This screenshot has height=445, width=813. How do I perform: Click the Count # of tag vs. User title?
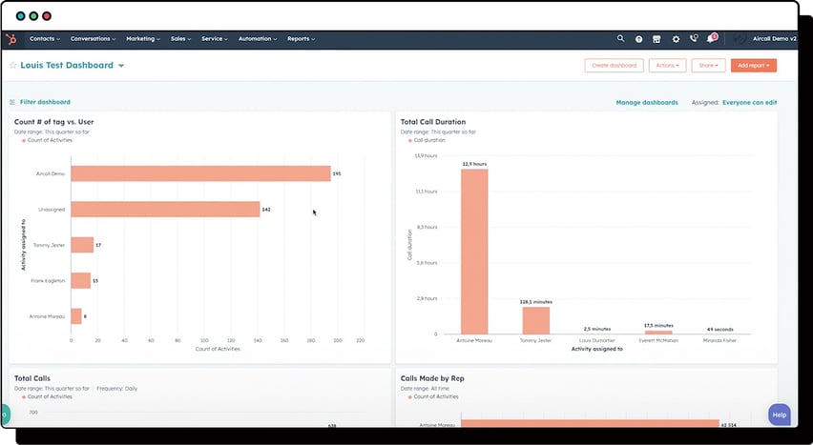point(54,122)
